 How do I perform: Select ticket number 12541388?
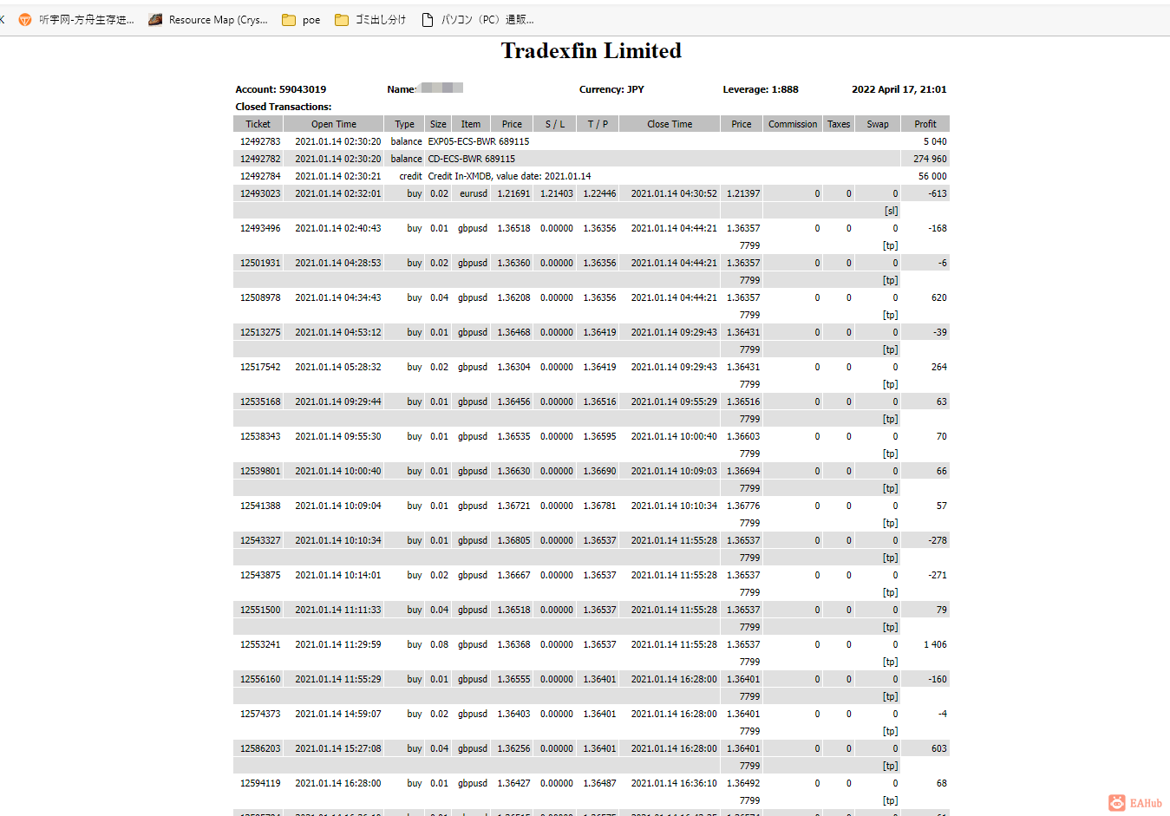[x=260, y=506]
